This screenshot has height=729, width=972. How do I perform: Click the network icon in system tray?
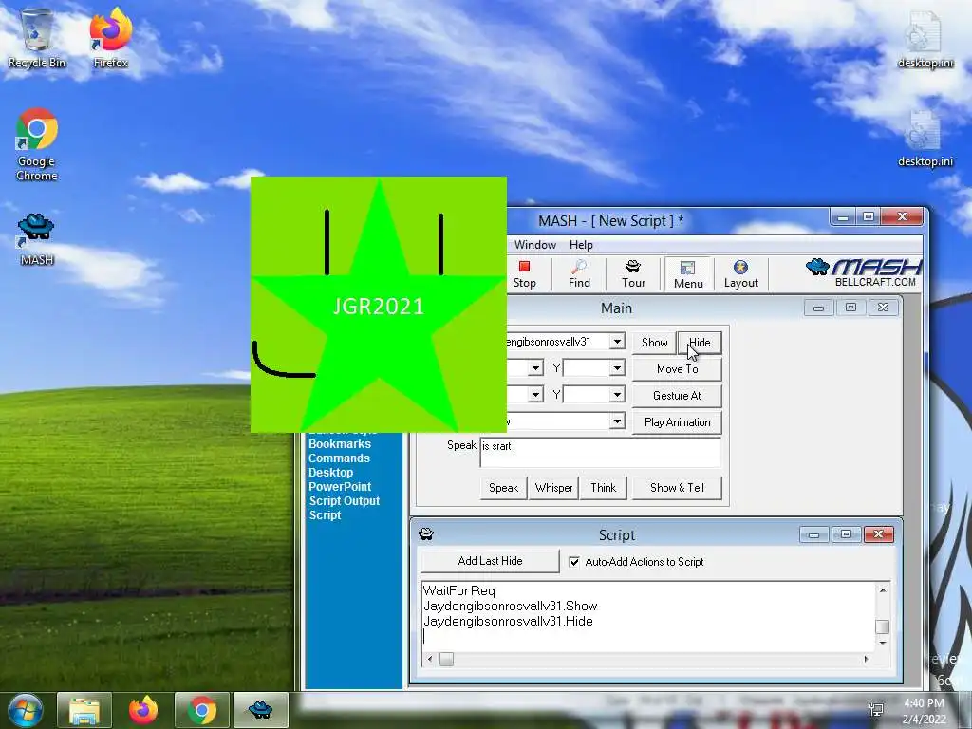[x=876, y=710]
